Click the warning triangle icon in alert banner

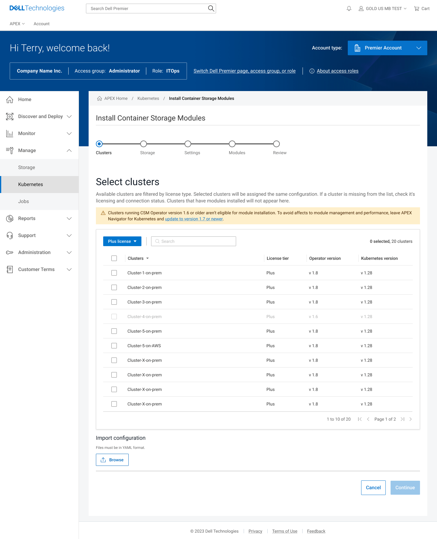103,213
